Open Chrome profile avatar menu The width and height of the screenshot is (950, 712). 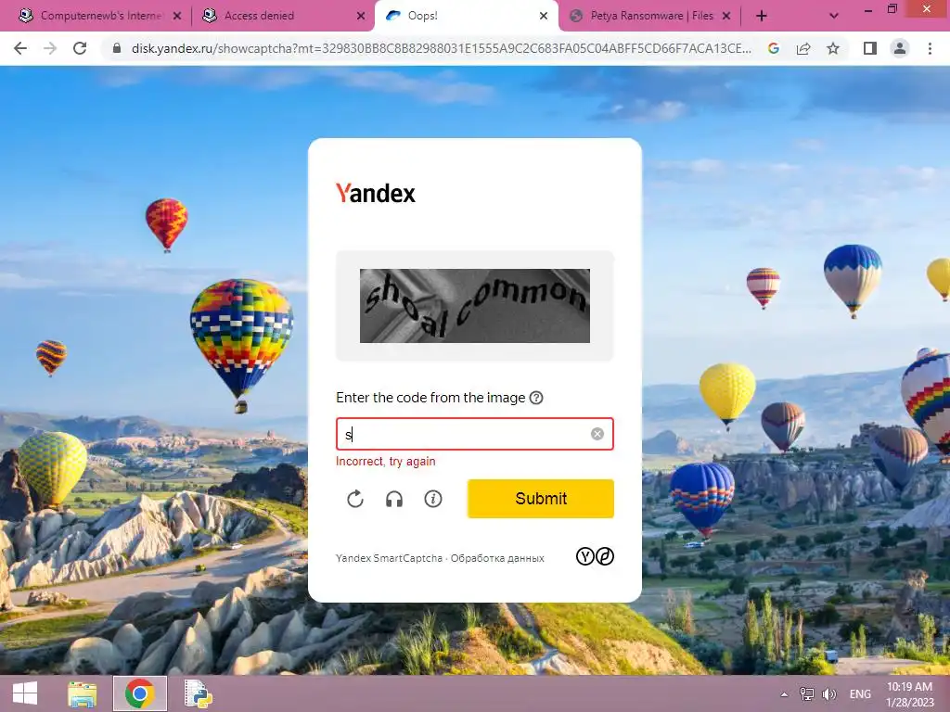point(900,48)
